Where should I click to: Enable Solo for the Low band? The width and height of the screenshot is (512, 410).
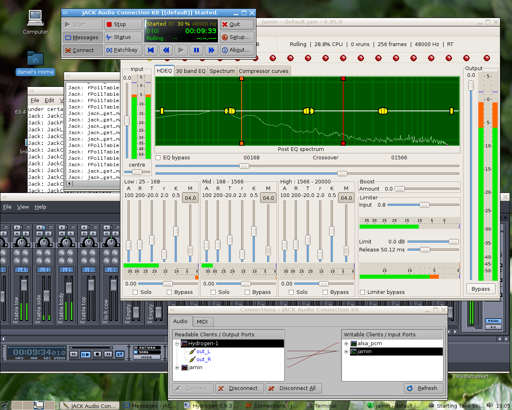[135, 292]
